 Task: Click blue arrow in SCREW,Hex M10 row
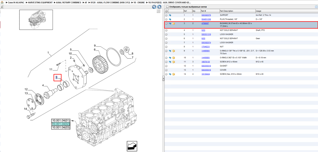(x=170, y=74)
